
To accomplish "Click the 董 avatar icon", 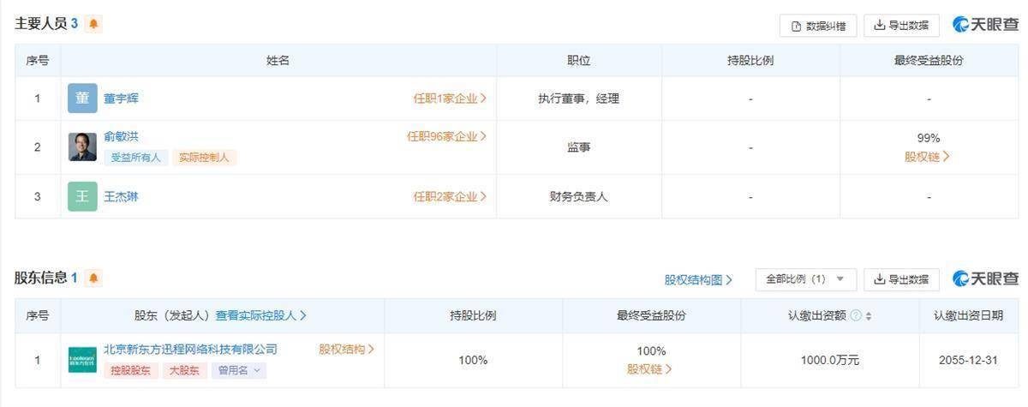I will pos(82,99).
